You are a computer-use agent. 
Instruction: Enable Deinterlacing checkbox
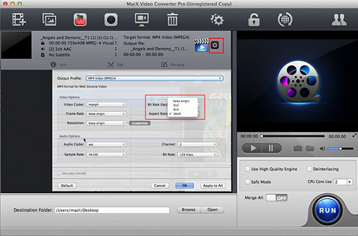click(309, 169)
